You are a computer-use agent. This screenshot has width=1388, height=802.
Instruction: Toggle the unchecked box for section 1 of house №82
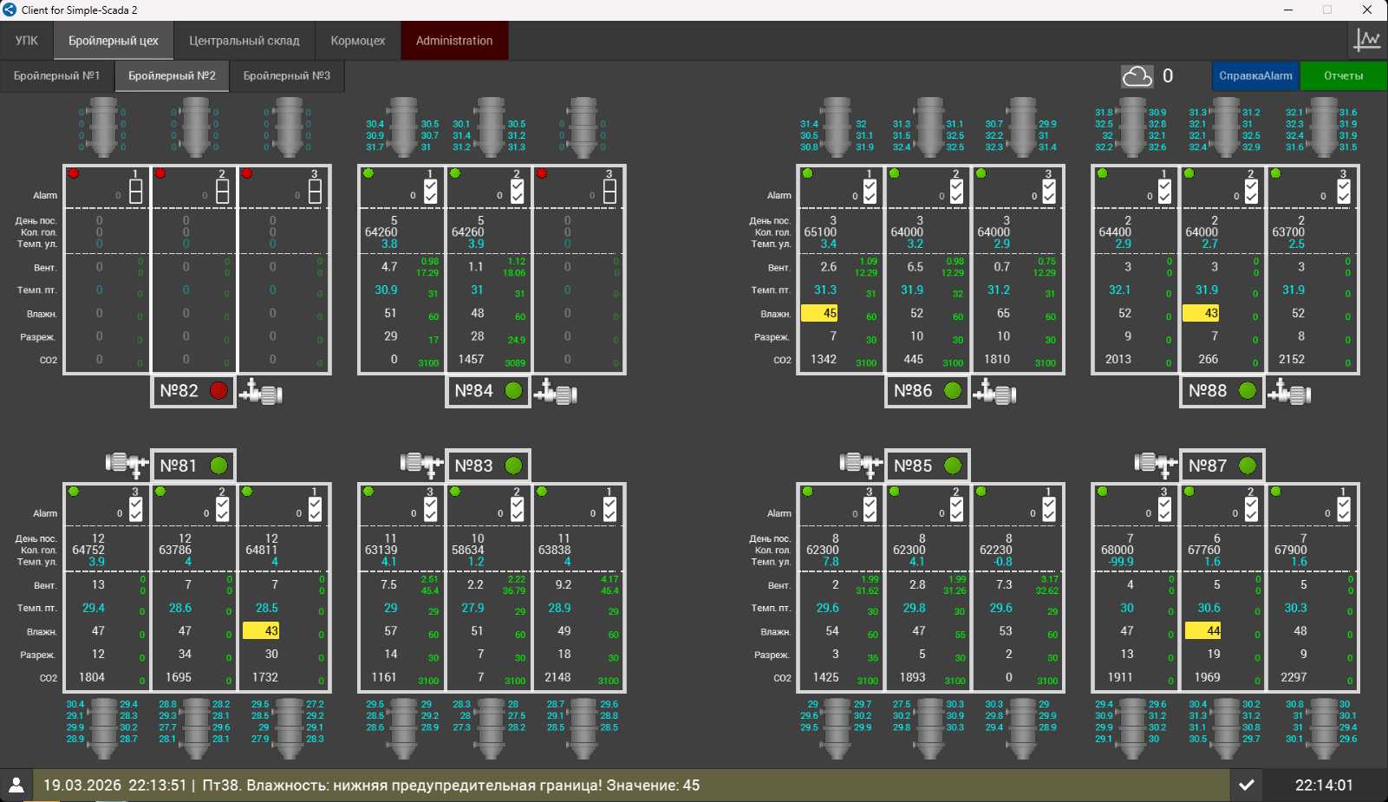click(136, 192)
